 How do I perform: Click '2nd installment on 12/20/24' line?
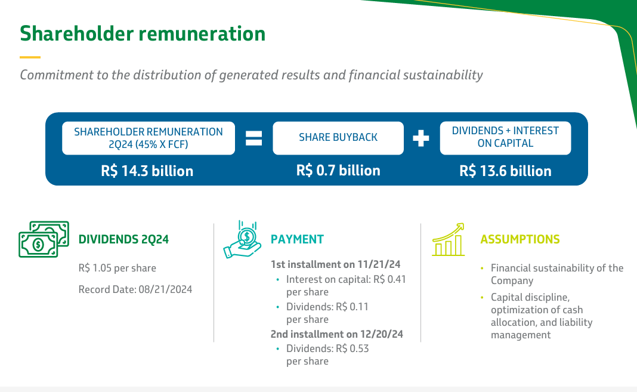pos(337,334)
